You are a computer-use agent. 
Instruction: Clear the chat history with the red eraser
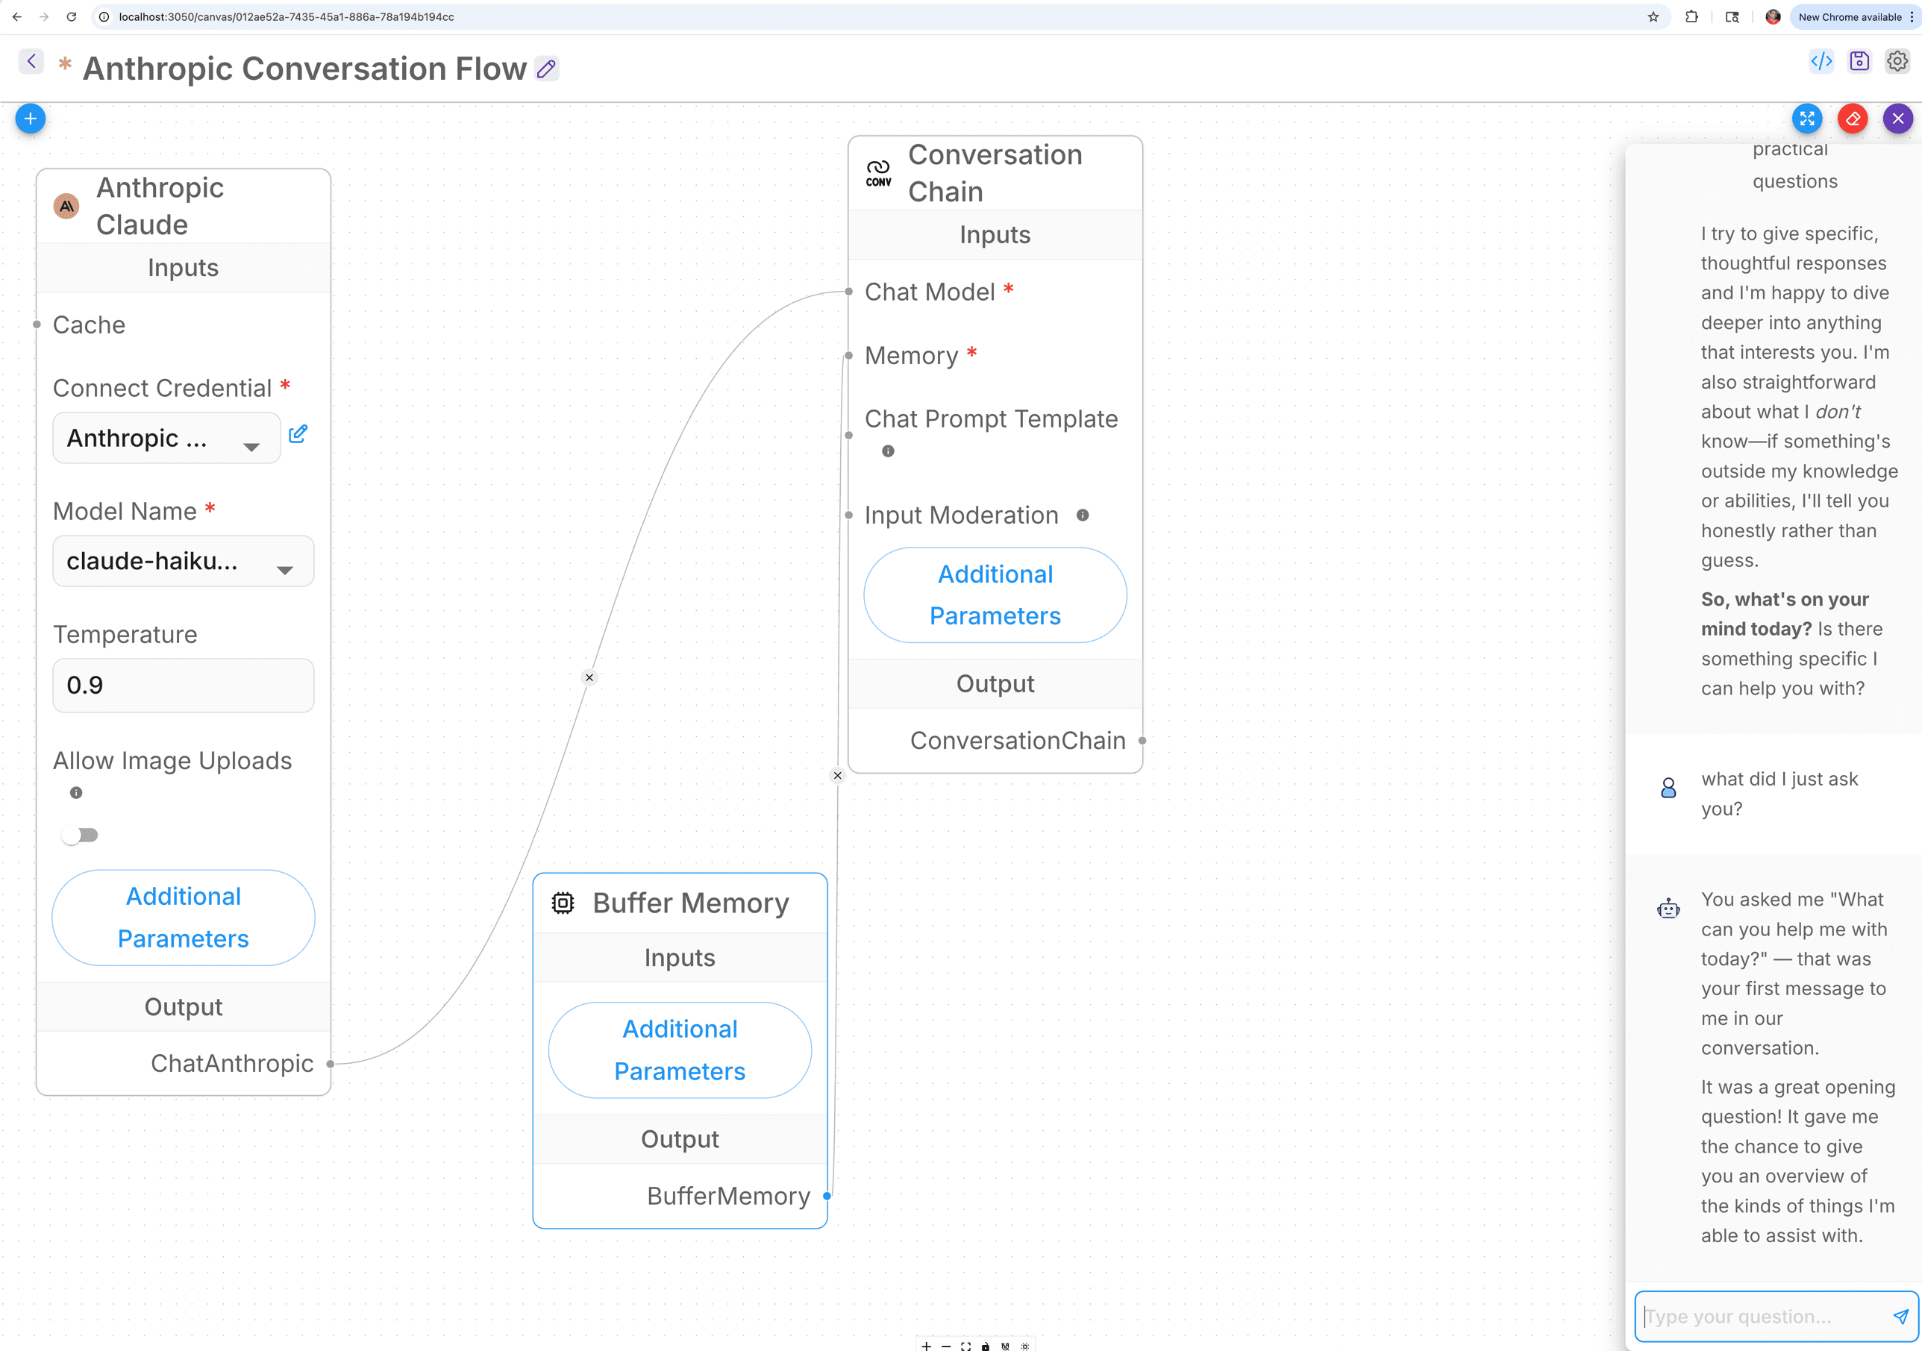pyautogui.click(x=1853, y=119)
